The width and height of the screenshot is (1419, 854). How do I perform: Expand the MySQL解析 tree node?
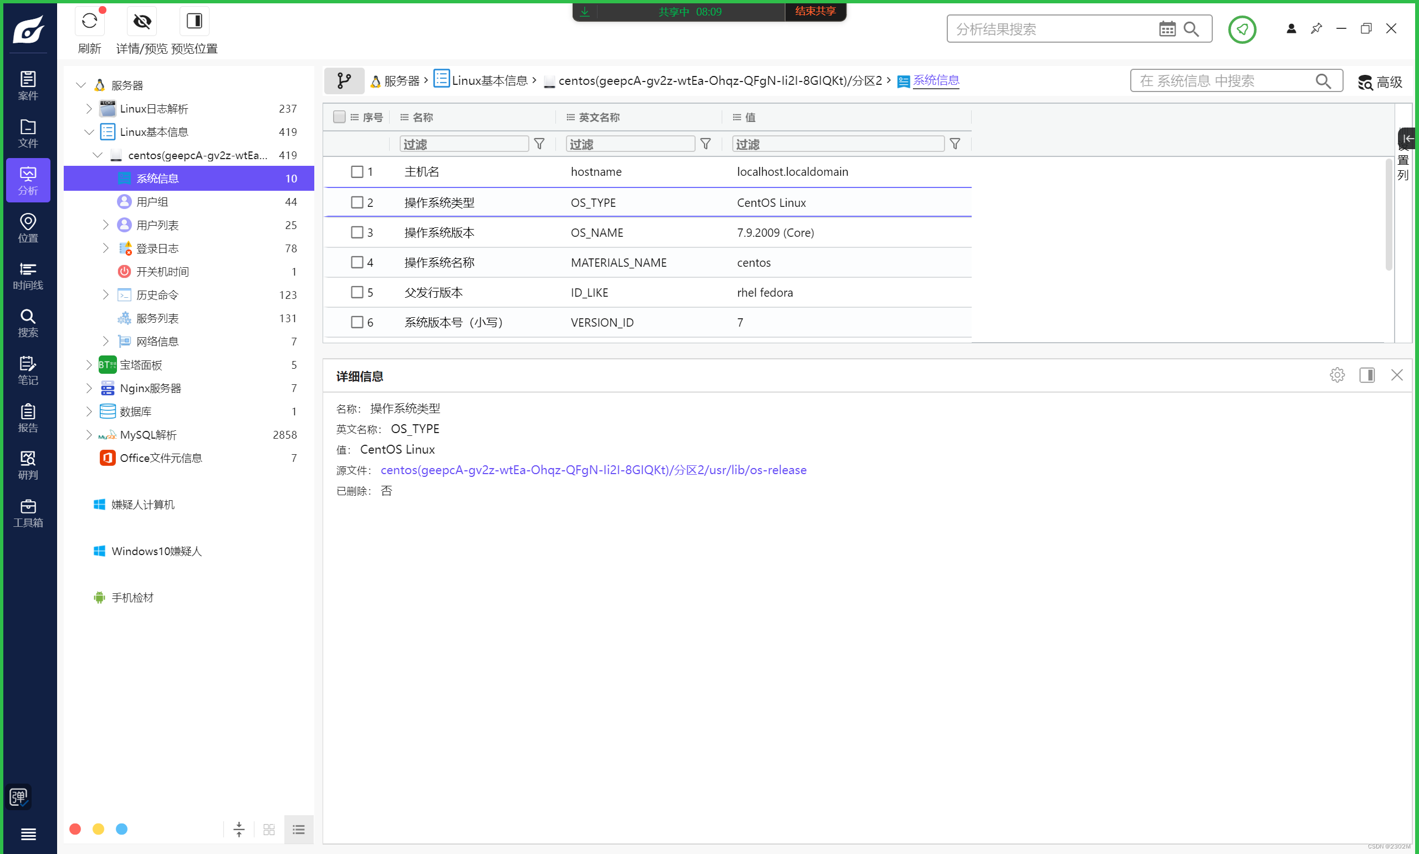[x=89, y=434]
